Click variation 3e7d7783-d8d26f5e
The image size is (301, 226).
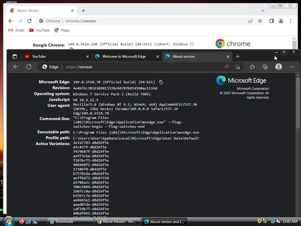click(x=91, y=143)
